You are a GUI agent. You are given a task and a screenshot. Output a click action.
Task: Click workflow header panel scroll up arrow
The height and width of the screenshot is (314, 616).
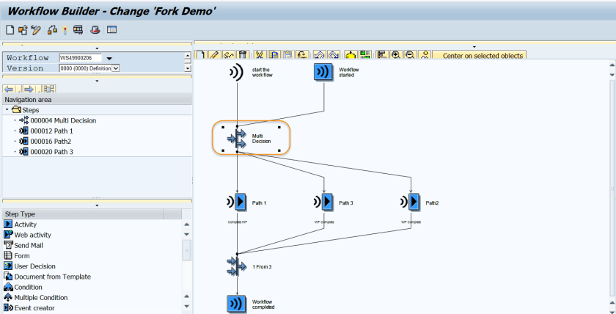point(188,56)
